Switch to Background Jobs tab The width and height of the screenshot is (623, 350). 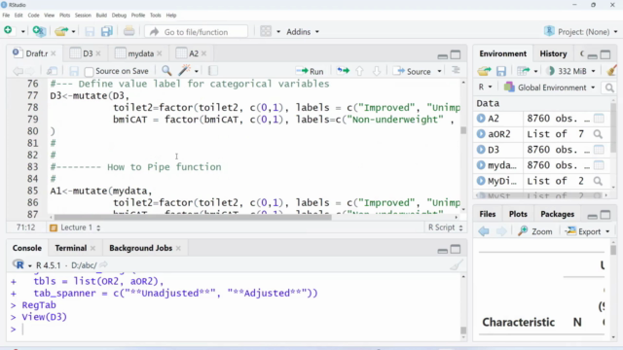[140, 248]
